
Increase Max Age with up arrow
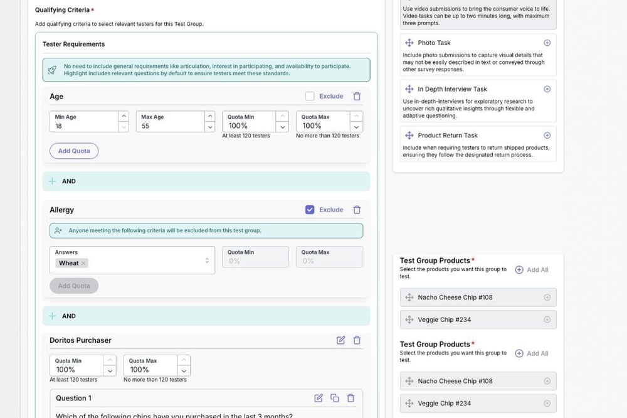click(x=210, y=116)
